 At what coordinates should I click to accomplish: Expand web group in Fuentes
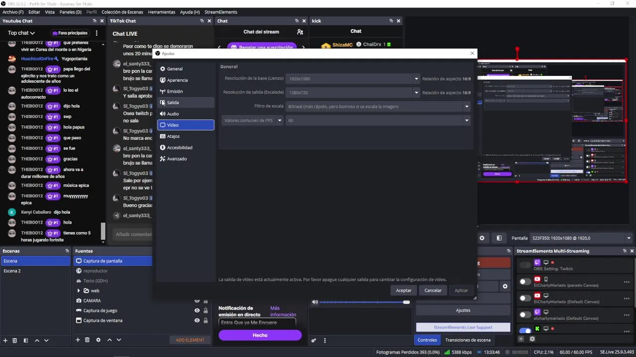pos(79,291)
